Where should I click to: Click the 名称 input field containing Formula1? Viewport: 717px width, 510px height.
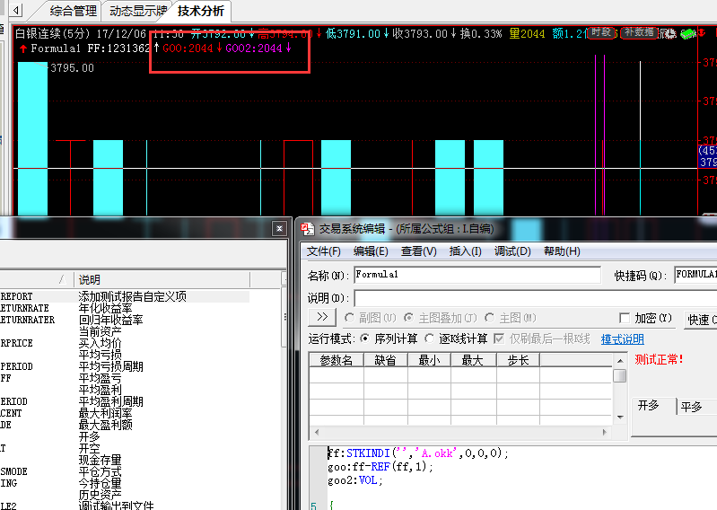(x=477, y=275)
